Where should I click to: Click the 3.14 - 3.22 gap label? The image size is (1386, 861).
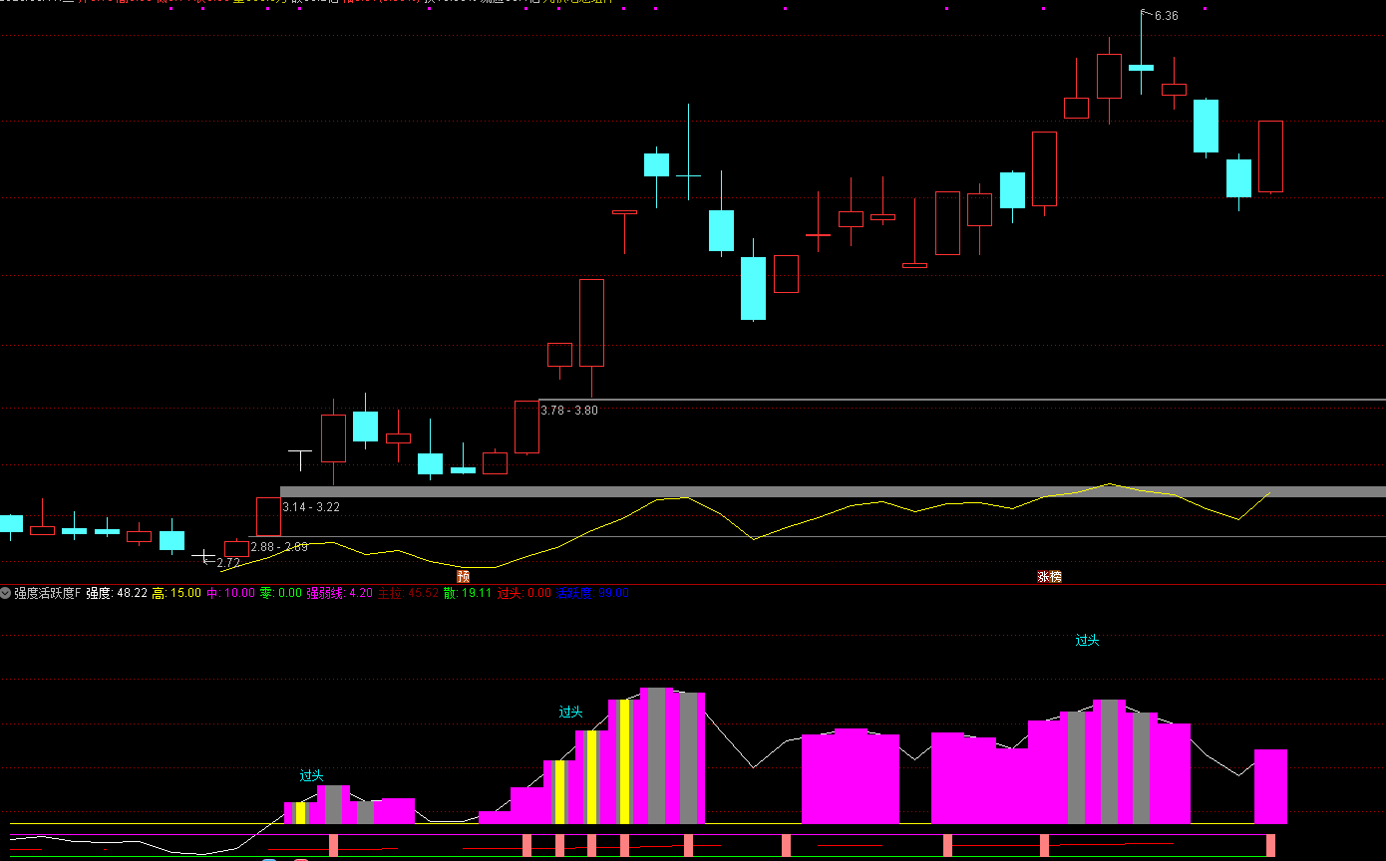pyautogui.click(x=311, y=507)
